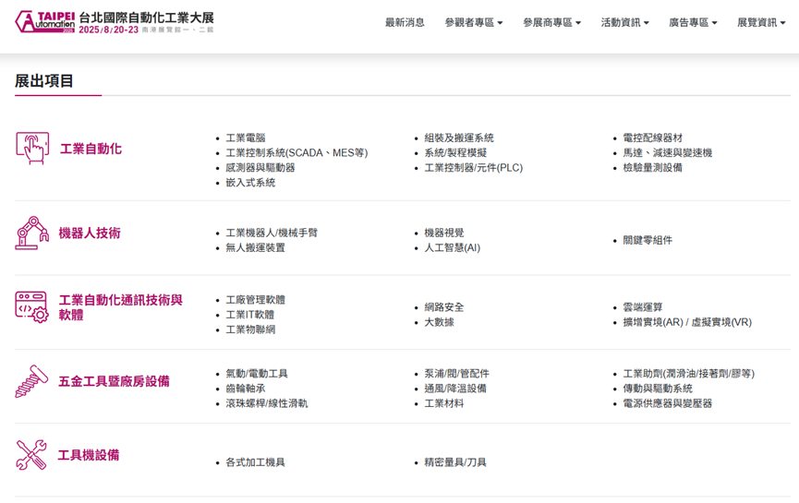This screenshot has width=799, height=503.
Task: Click the 工業自動化通訊技術與軟體 heading
Action: 120,307
